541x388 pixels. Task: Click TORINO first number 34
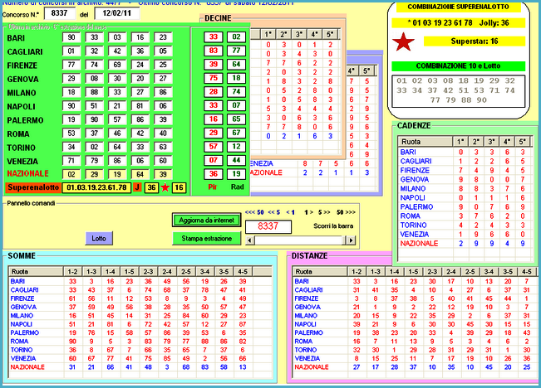[x=71, y=148]
